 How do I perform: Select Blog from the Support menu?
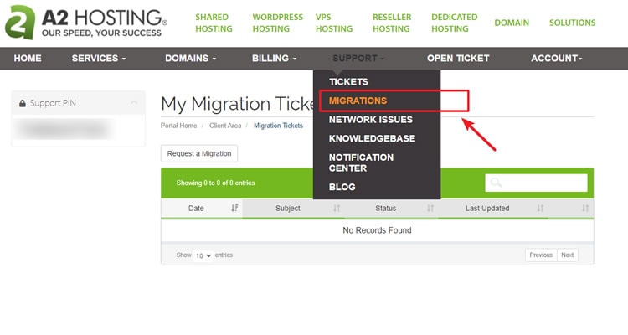pos(342,187)
